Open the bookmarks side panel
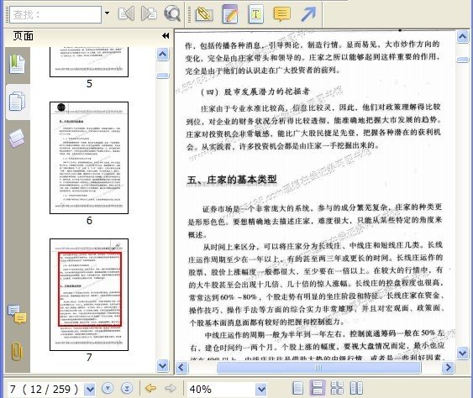 (17, 64)
